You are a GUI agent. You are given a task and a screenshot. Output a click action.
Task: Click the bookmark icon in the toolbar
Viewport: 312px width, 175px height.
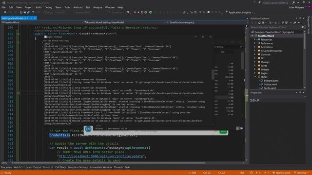[x=208, y=12]
